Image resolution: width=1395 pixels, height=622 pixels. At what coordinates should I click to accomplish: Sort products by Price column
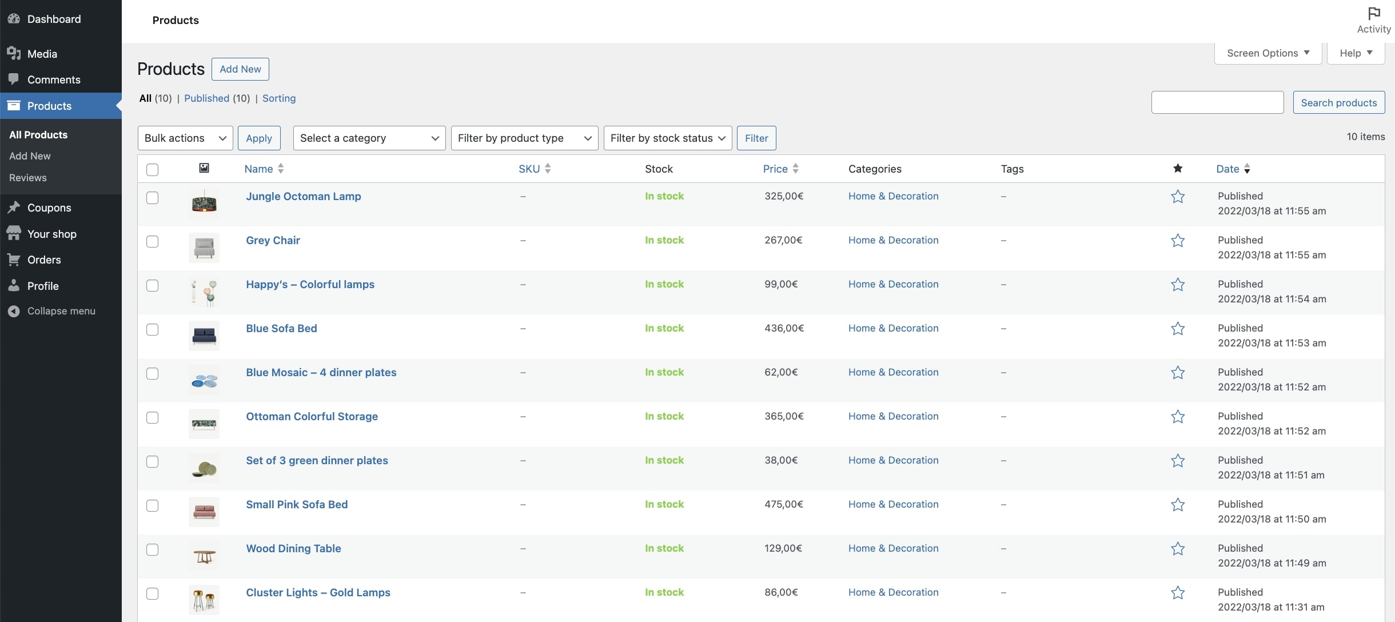tap(780, 169)
